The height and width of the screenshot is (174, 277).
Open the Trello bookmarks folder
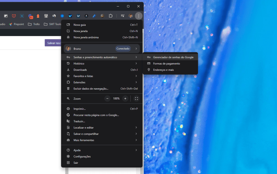(34, 24)
